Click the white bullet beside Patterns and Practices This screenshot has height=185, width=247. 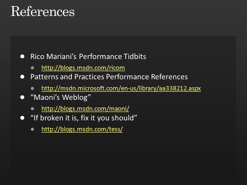pos(22,77)
